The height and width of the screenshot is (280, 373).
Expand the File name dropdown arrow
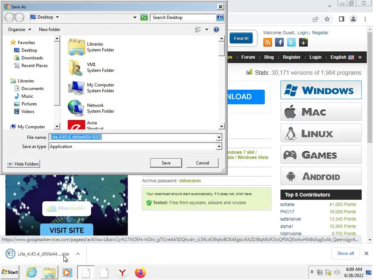[219, 137]
